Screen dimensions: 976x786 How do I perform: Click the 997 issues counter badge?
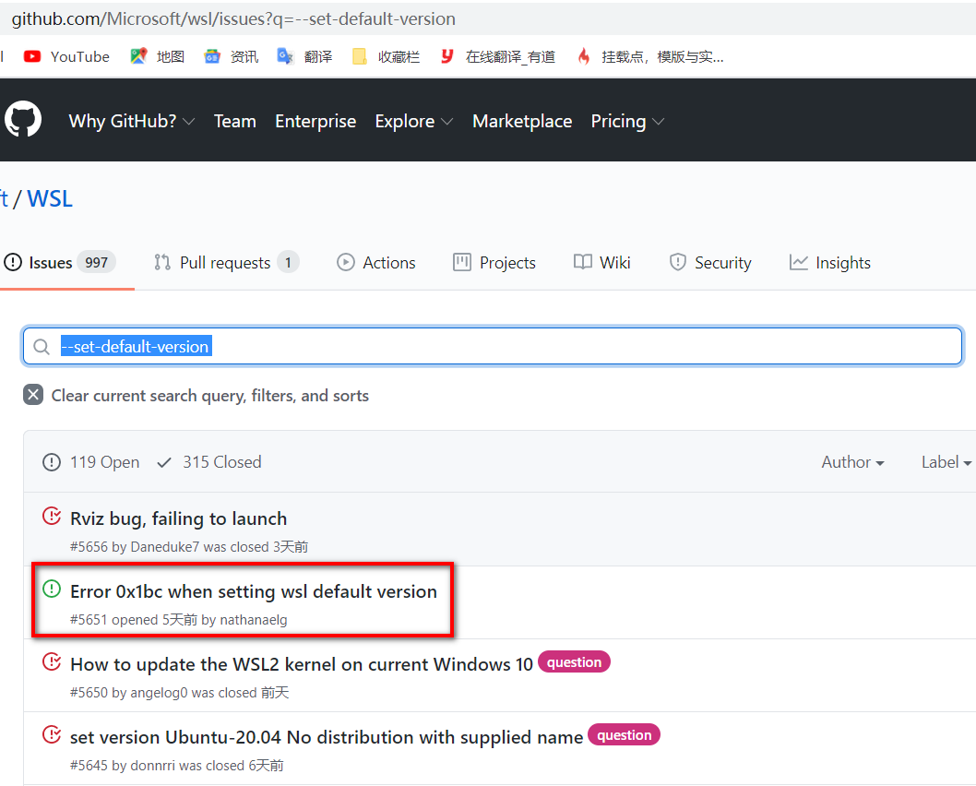(x=97, y=263)
